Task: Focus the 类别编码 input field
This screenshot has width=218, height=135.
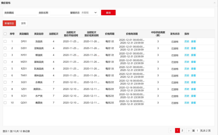Action: tap(26, 13)
